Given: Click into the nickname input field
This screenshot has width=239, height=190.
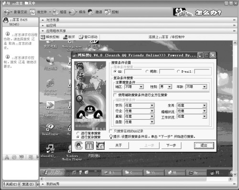Looking at the screenshot, I should tap(167, 71).
